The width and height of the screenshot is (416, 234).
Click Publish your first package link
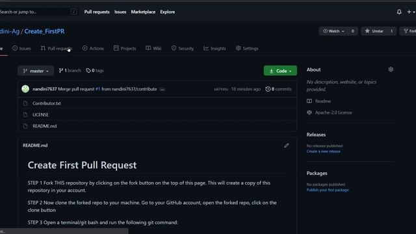pos(328,190)
